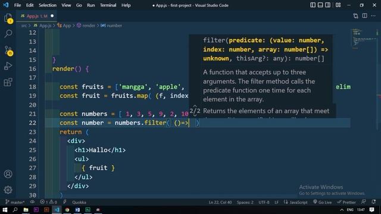Click the src breadcrumb
This screenshot has height=214, width=381.
point(24,26)
